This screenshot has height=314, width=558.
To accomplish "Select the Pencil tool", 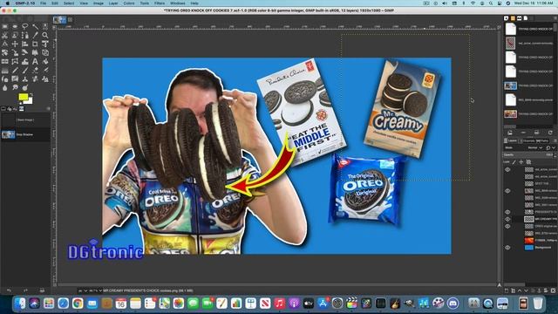I will click(x=15, y=71).
